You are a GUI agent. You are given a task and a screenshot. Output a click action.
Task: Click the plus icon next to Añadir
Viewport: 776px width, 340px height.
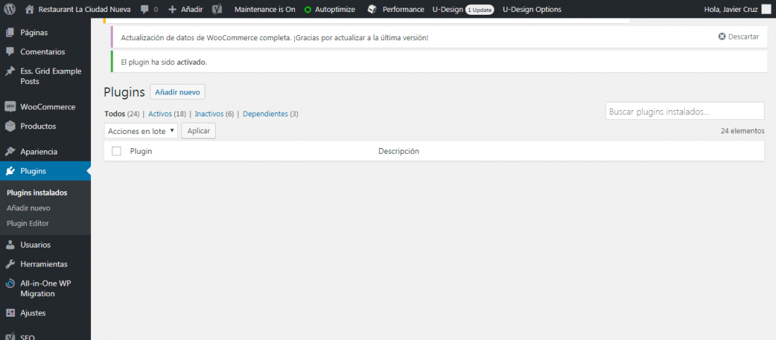coord(172,9)
